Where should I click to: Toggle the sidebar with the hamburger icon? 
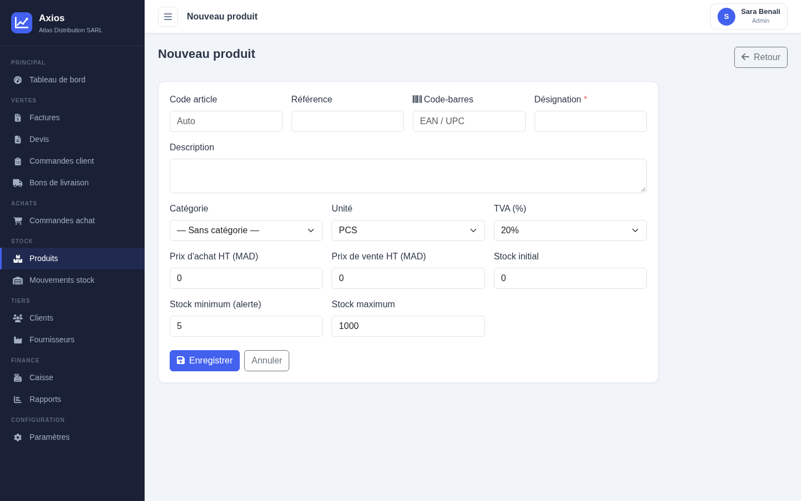168,17
